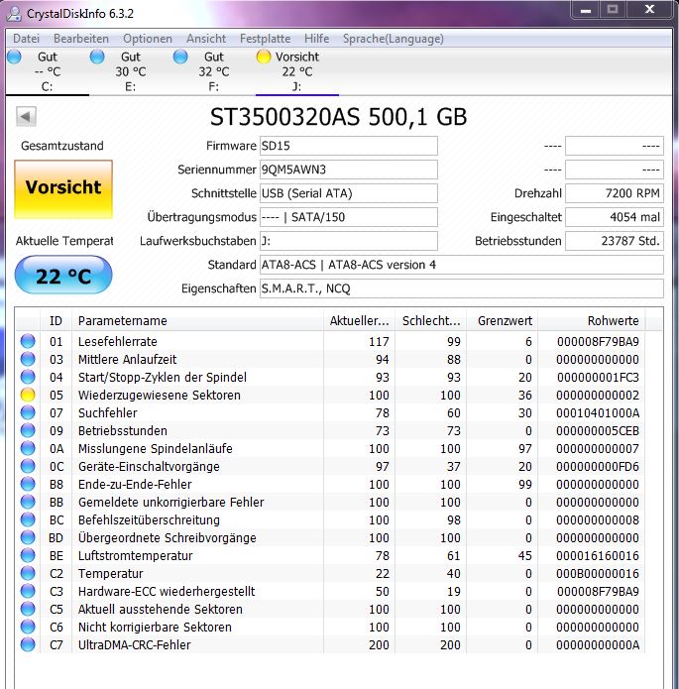
Task: Click status orb for ID C2 Temperatur row
Action: click(x=28, y=573)
